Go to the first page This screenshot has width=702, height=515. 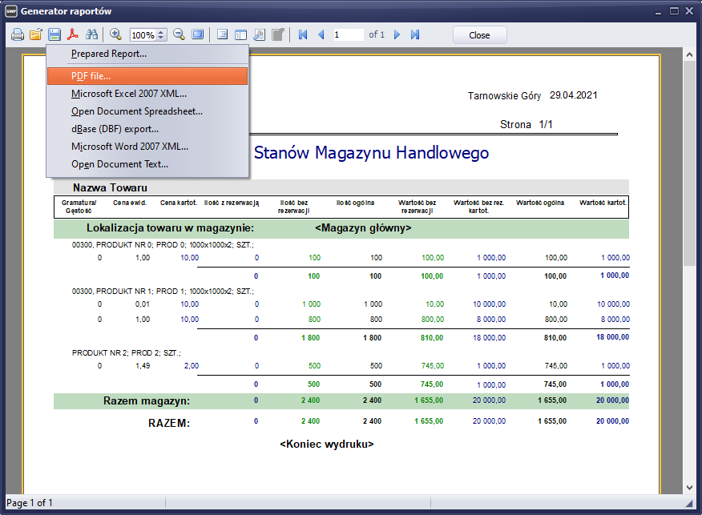[303, 34]
